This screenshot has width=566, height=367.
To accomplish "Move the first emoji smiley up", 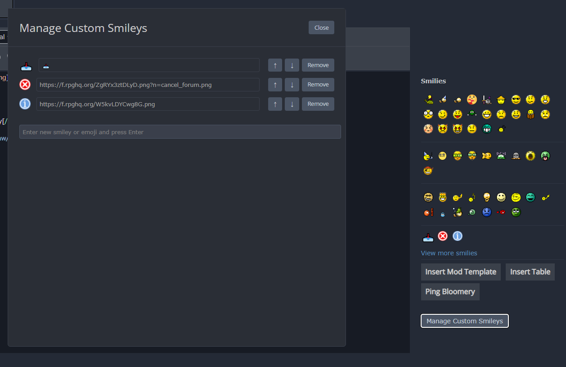I will [x=275, y=65].
